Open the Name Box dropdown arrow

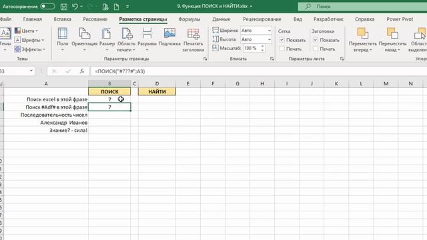pyautogui.click(x=31, y=71)
